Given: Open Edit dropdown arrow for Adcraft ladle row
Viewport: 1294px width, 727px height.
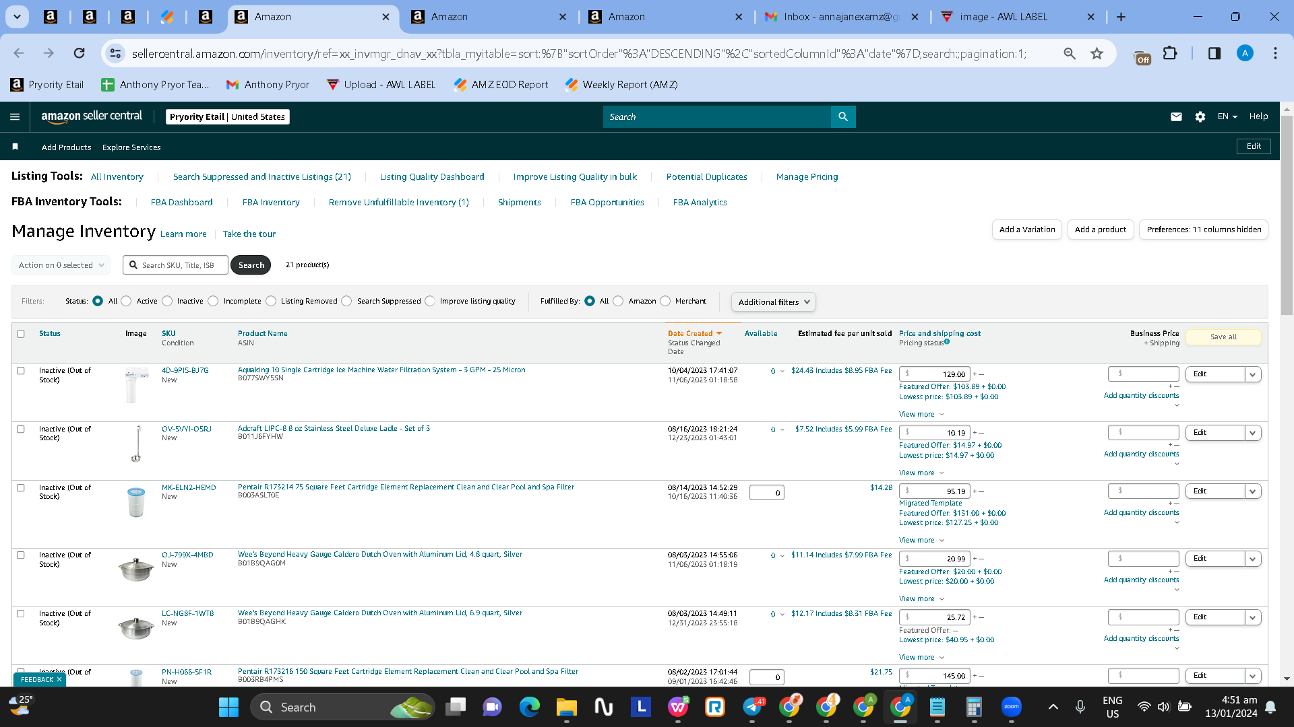Looking at the screenshot, I should click(x=1253, y=433).
